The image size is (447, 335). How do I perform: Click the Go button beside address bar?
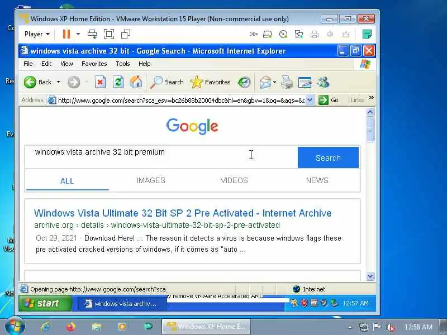329,100
